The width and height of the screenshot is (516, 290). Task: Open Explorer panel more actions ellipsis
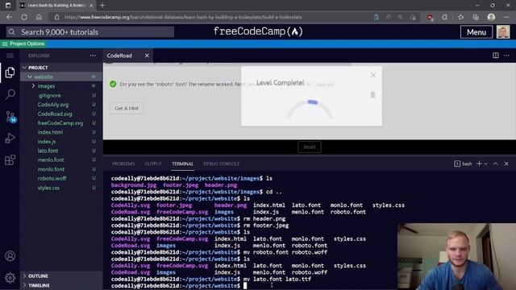tap(93, 56)
